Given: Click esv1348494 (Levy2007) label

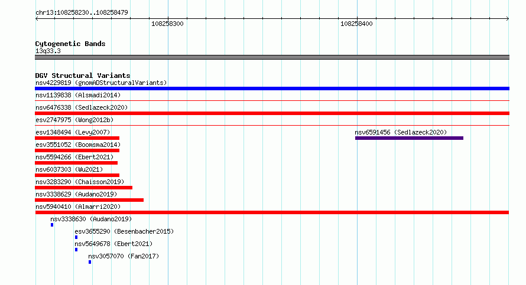Looking at the screenshot, I should coord(73,132).
